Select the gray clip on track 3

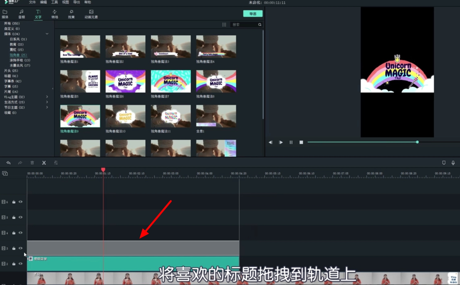133,248
